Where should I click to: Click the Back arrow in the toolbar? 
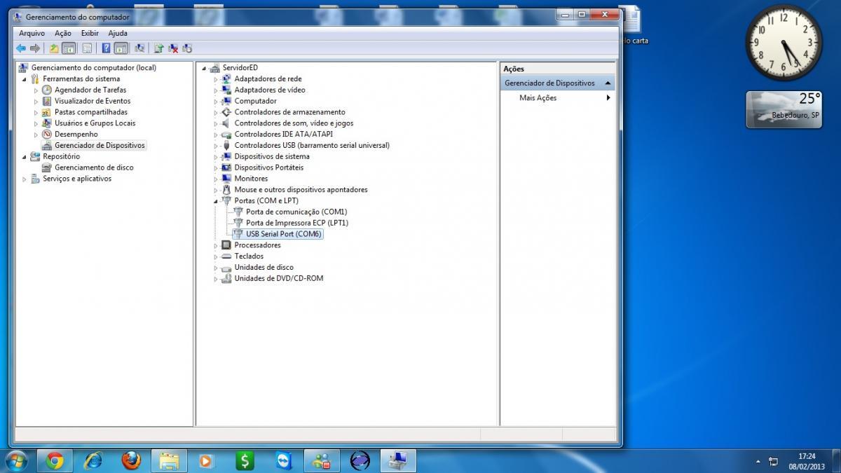point(21,48)
